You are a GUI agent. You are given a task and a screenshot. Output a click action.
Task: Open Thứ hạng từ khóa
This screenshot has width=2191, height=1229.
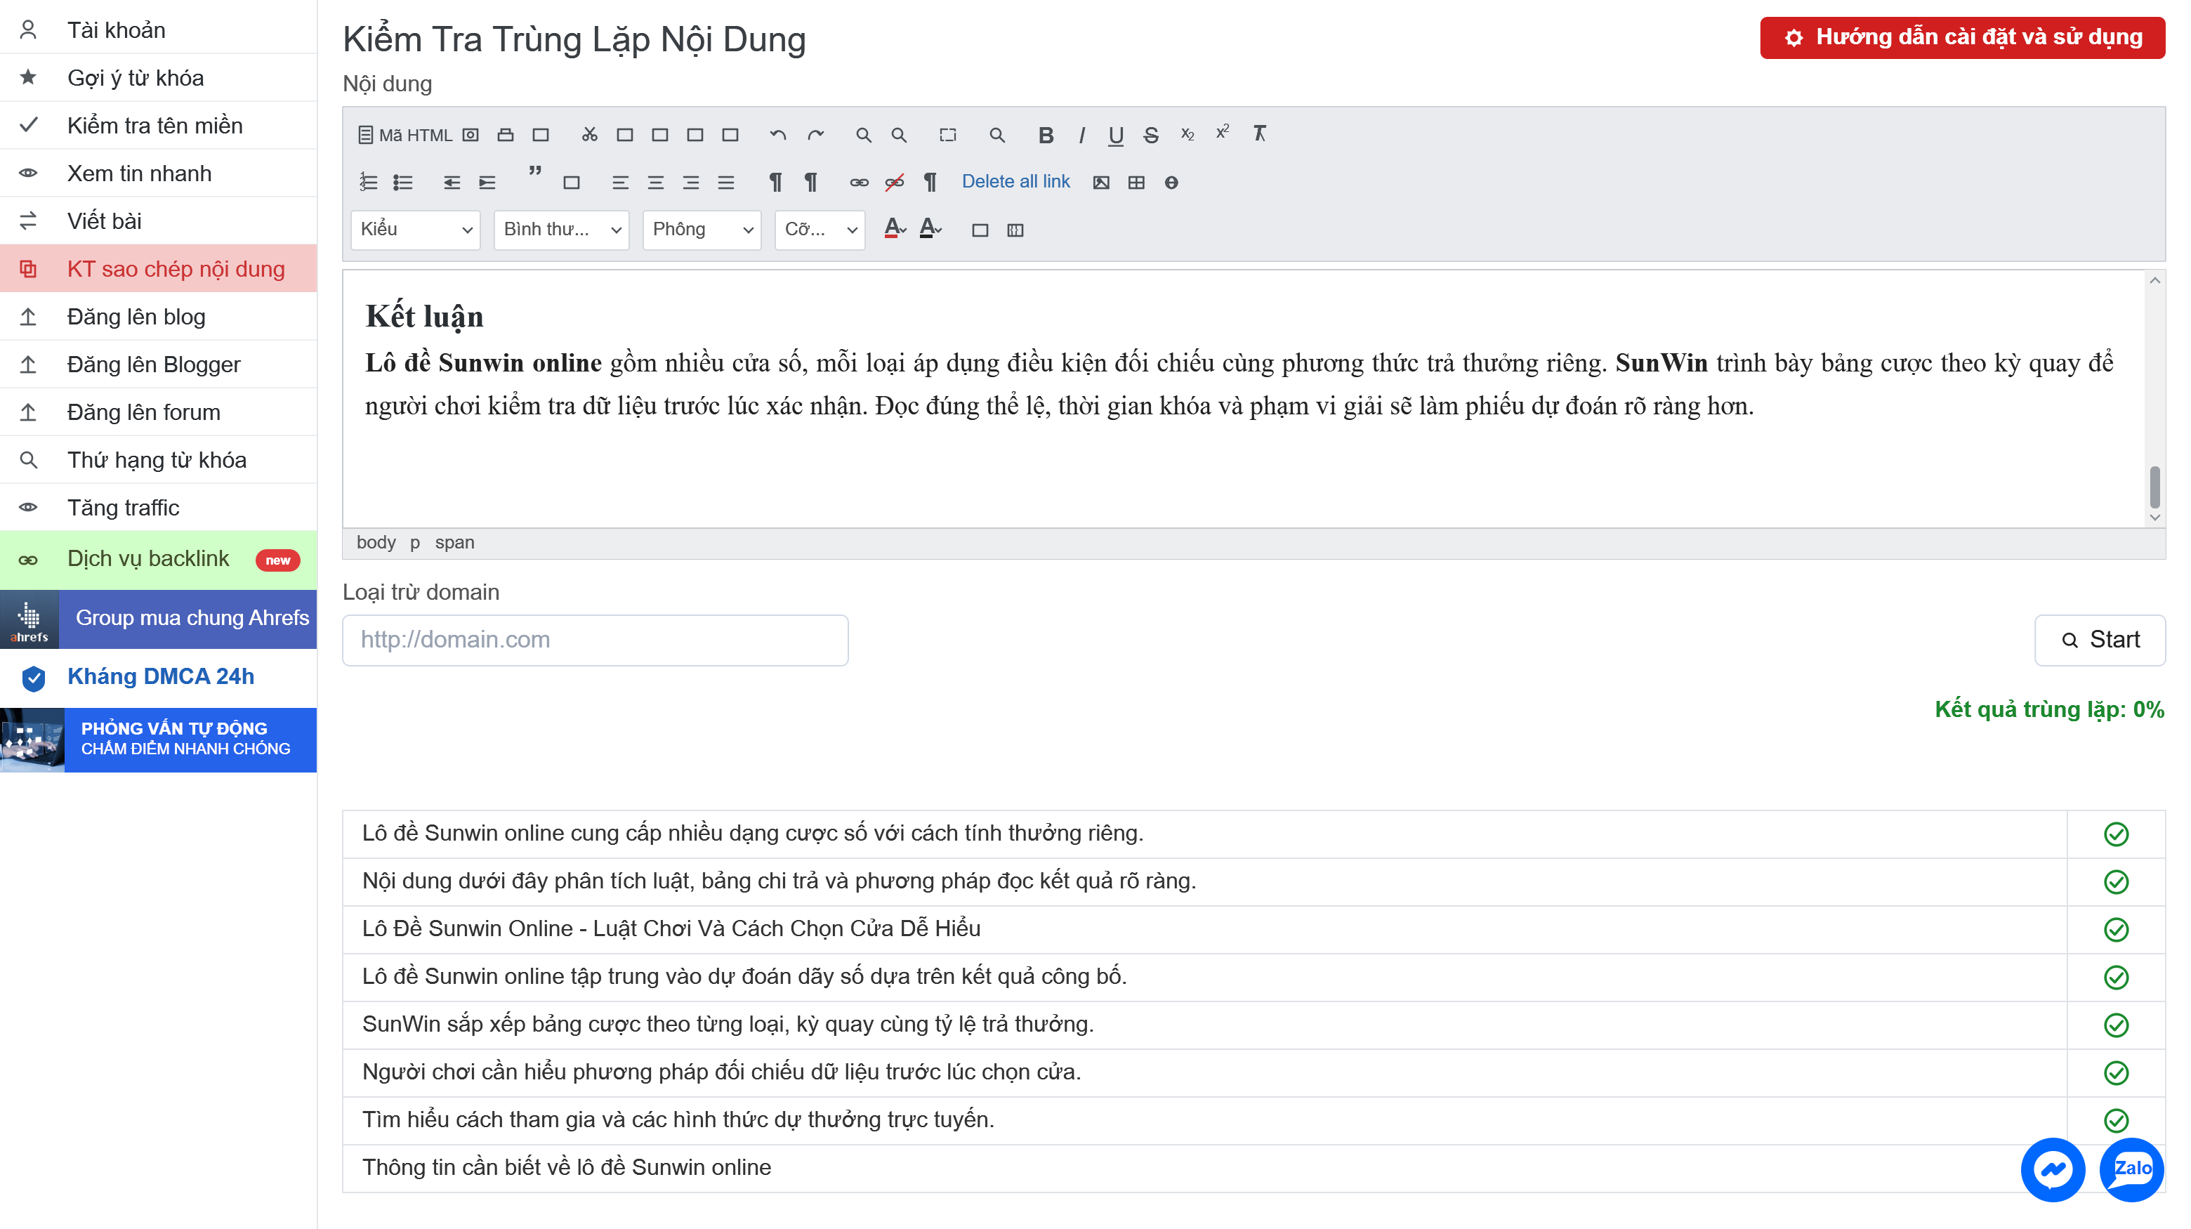coord(158,460)
